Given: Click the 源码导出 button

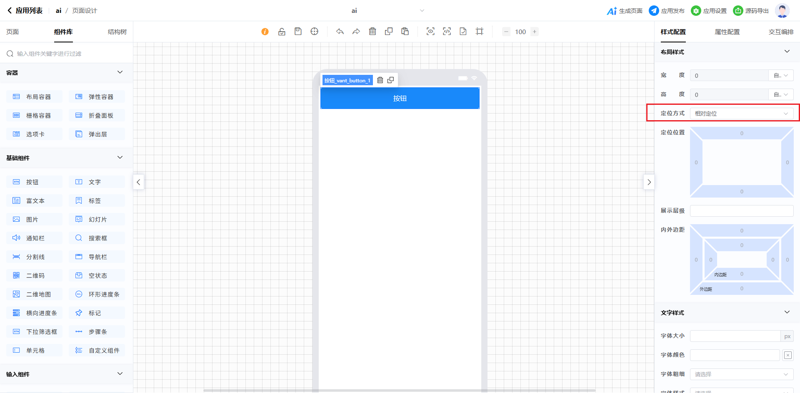Looking at the screenshot, I should [751, 11].
